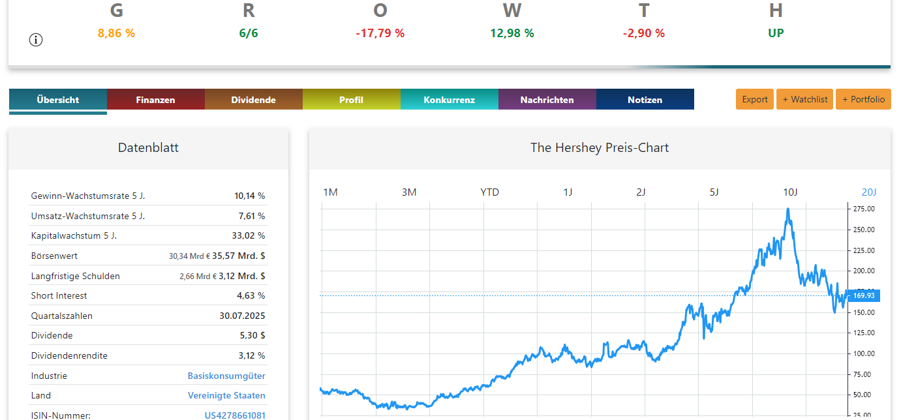Click the H trend value UP
Screen dimensions: 901x420
click(776, 33)
